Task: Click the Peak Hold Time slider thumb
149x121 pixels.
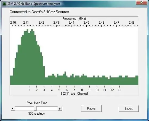Action: click(x=35, y=109)
